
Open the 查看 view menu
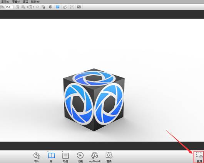[16, 2]
